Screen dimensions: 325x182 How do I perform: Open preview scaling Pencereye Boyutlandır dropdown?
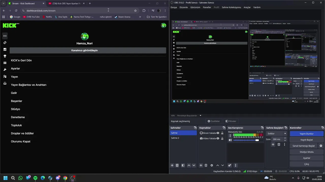[x=200, y=116]
